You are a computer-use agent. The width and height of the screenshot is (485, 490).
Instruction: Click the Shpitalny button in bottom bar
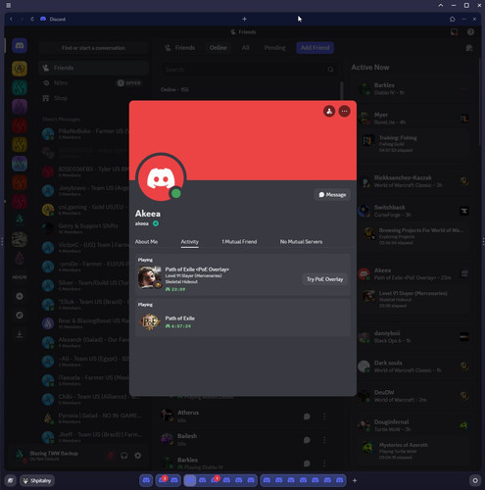(37, 480)
